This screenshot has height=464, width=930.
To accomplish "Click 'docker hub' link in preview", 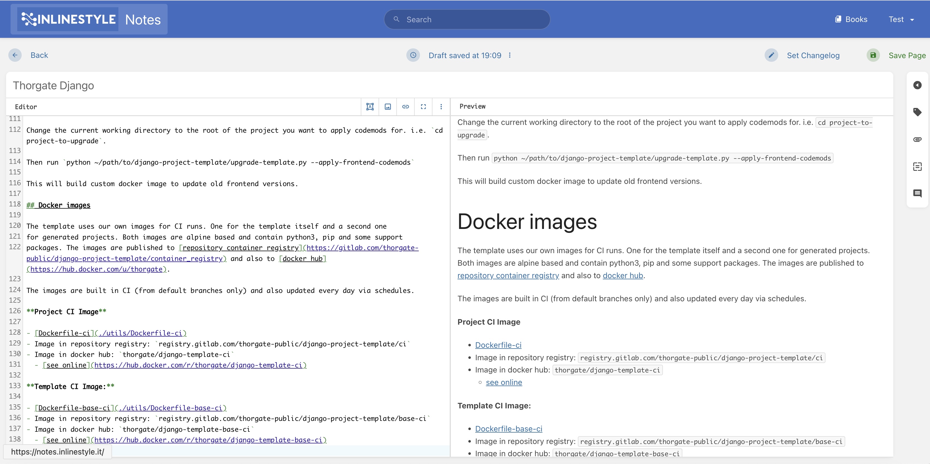I will pyautogui.click(x=623, y=275).
